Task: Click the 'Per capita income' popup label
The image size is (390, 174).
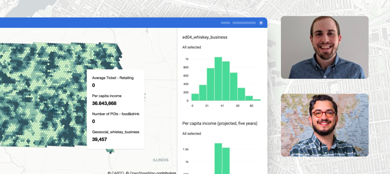Action: point(107,96)
